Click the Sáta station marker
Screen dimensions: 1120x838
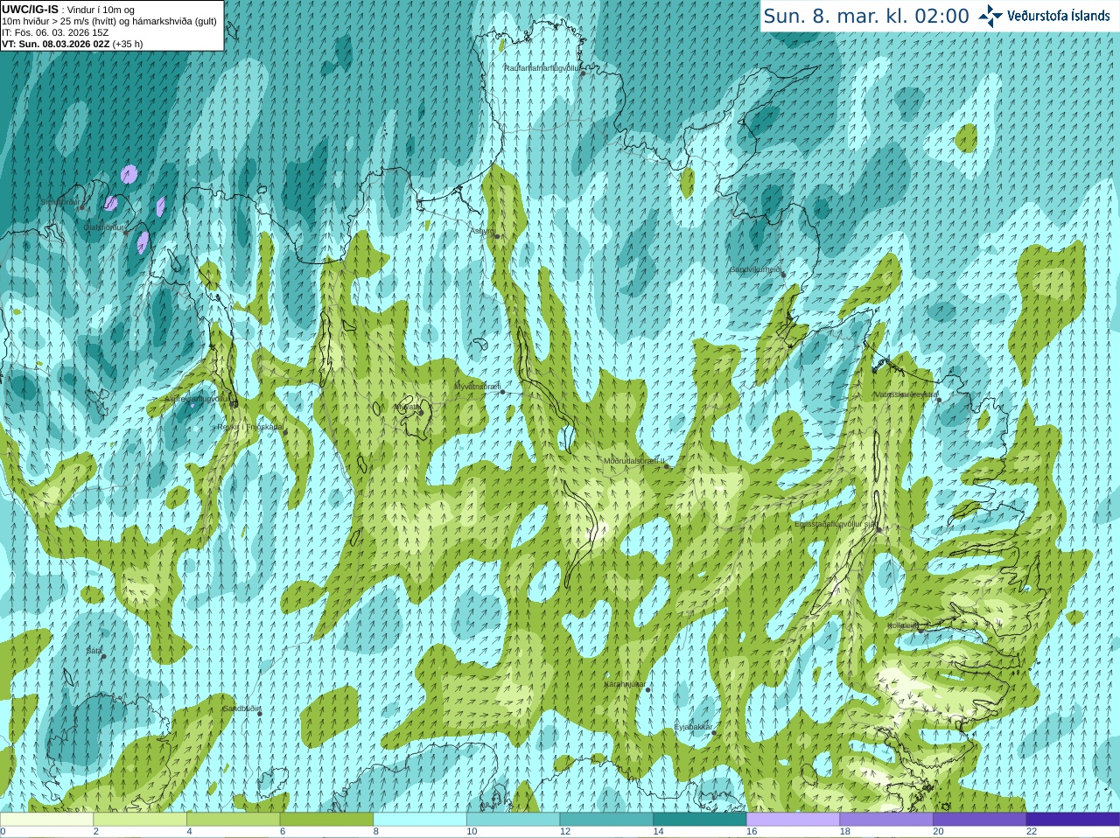coord(103,656)
